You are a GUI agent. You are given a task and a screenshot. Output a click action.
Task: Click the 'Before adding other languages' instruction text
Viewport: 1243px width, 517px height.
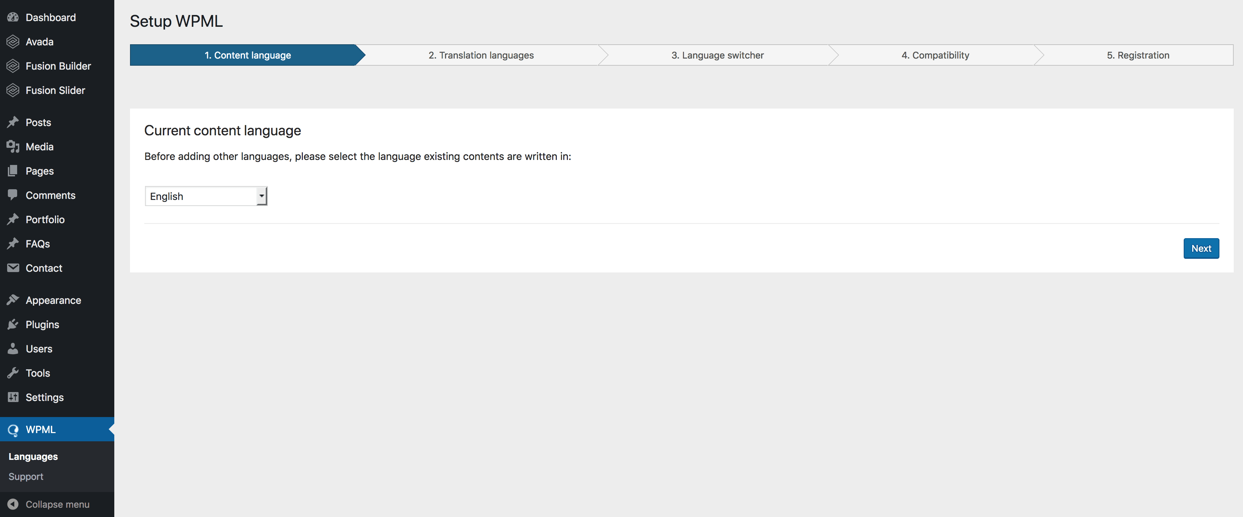tap(358, 156)
